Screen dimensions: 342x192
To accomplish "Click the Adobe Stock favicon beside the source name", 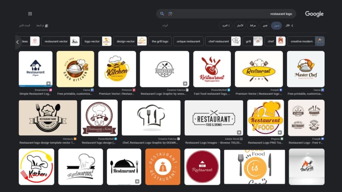I will pyautogui.click(x=241, y=139).
